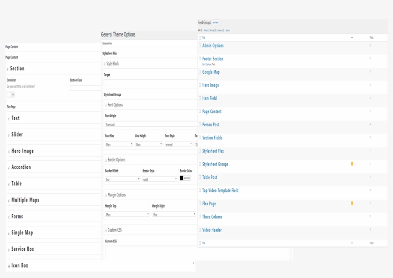Click the yellow status indicator next to Flex Page

click(x=352, y=203)
